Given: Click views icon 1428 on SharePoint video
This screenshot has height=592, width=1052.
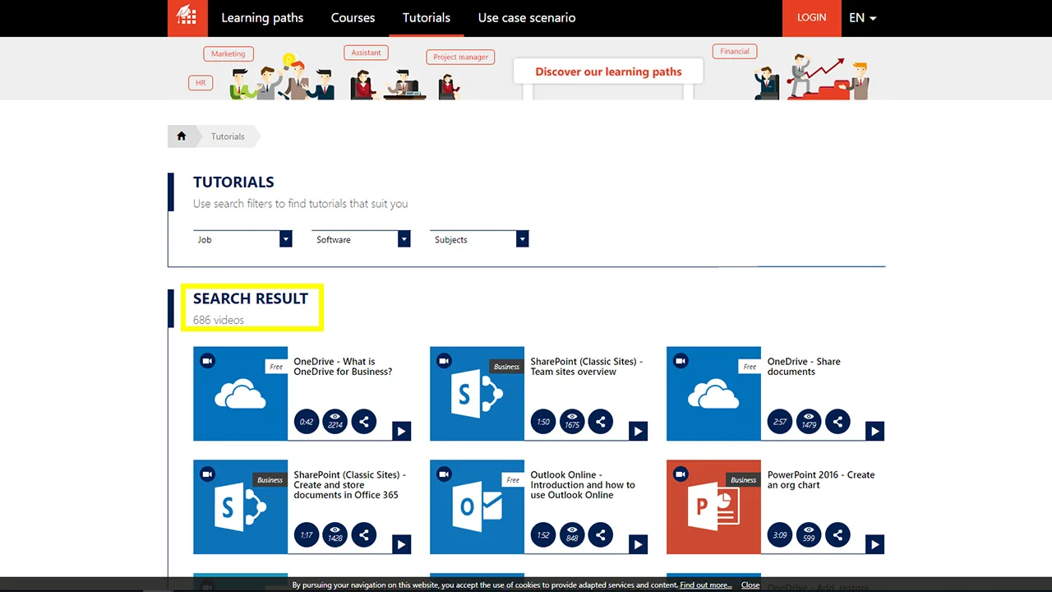Looking at the screenshot, I should coord(335,535).
